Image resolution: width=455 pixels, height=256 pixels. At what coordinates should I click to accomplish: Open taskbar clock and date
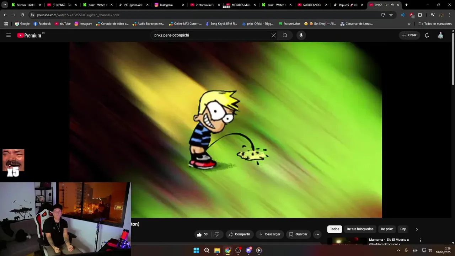point(443,250)
